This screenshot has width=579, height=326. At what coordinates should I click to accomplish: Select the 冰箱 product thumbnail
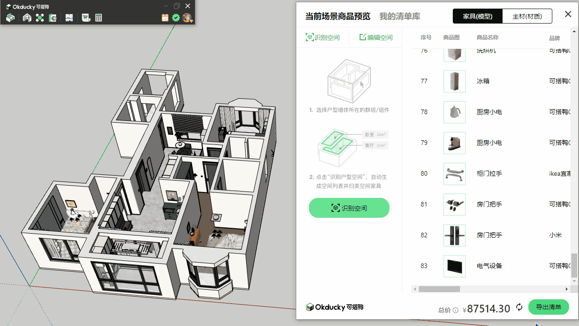(x=454, y=81)
